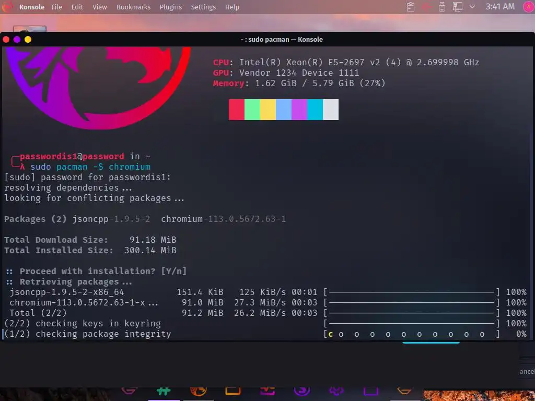Click 'Total Installed Size: 300.14 MiB' line

click(x=90, y=250)
